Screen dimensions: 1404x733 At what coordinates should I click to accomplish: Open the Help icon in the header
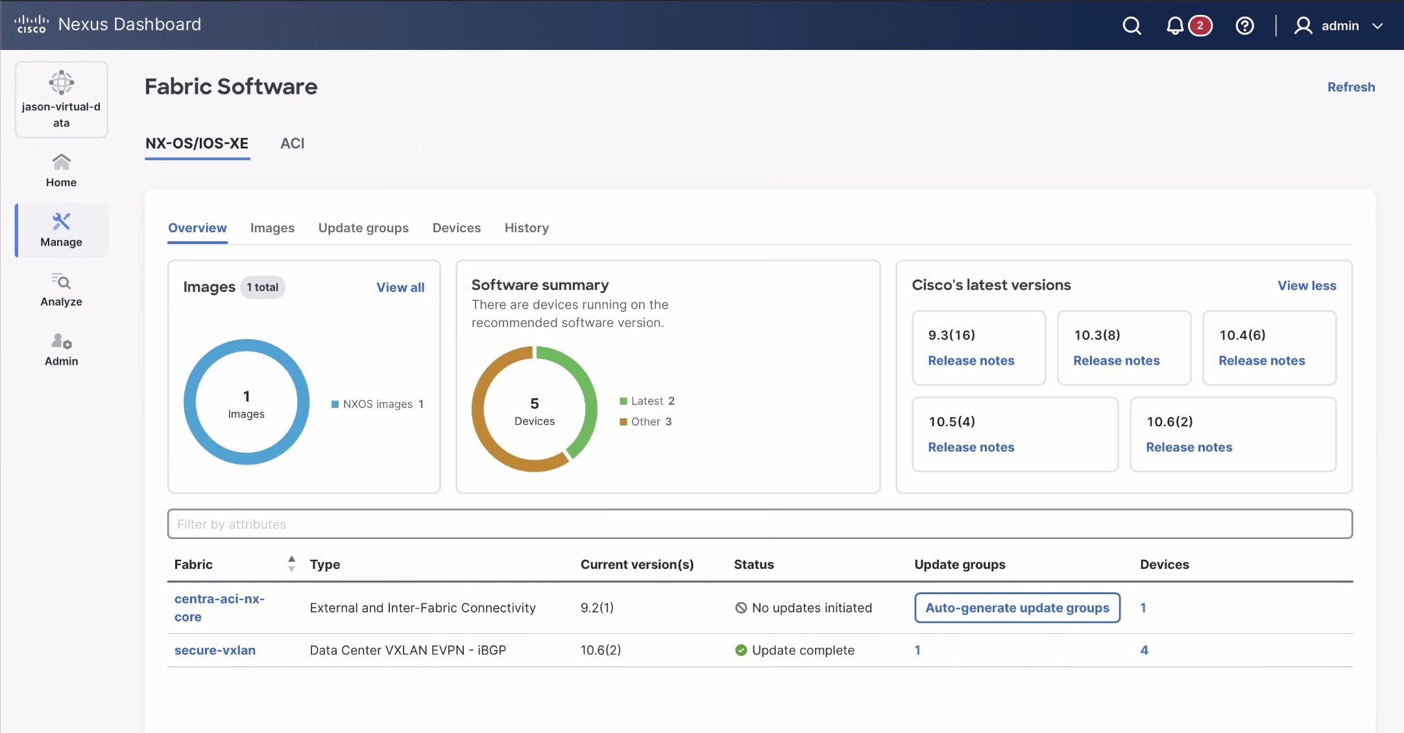(x=1244, y=25)
